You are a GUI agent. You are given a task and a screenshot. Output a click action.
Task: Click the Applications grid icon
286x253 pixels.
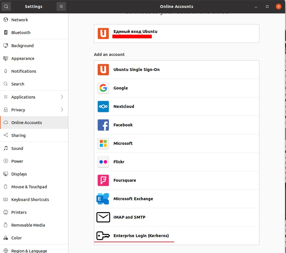pyautogui.click(x=6, y=97)
